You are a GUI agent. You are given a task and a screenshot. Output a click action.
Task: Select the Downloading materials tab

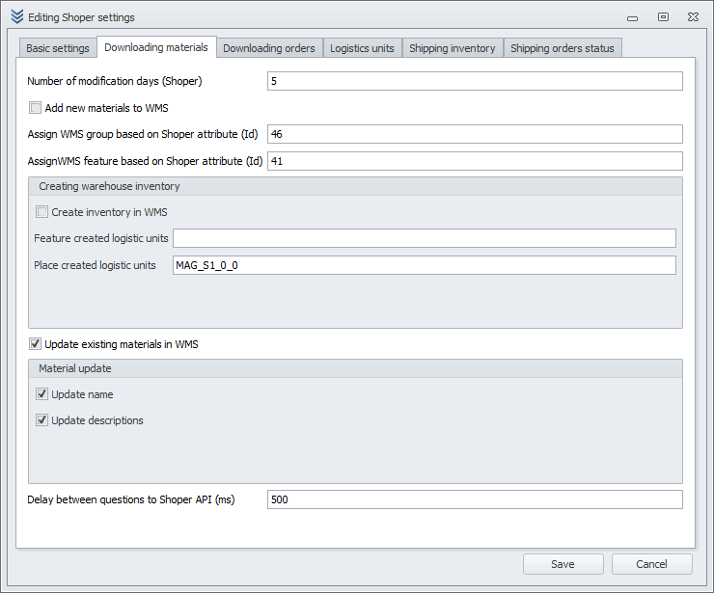point(156,47)
